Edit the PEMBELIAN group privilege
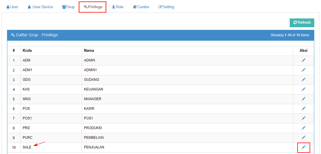Image resolution: width=321 pixels, height=154 pixels. [x=303, y=138]
